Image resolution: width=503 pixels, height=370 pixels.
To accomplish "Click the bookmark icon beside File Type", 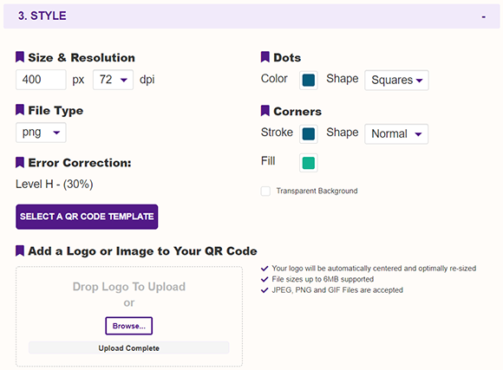I will click(x=20, y=110).
